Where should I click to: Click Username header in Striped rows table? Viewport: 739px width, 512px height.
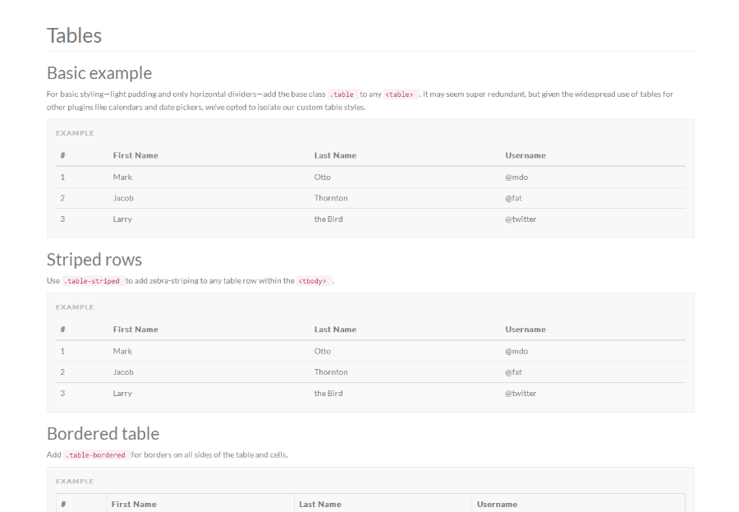[526, 330]
